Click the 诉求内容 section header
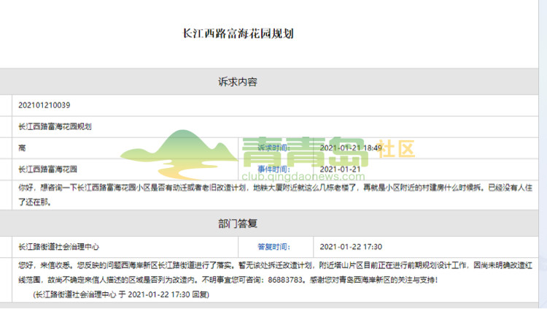547x309 pixels. pos(238,82)
